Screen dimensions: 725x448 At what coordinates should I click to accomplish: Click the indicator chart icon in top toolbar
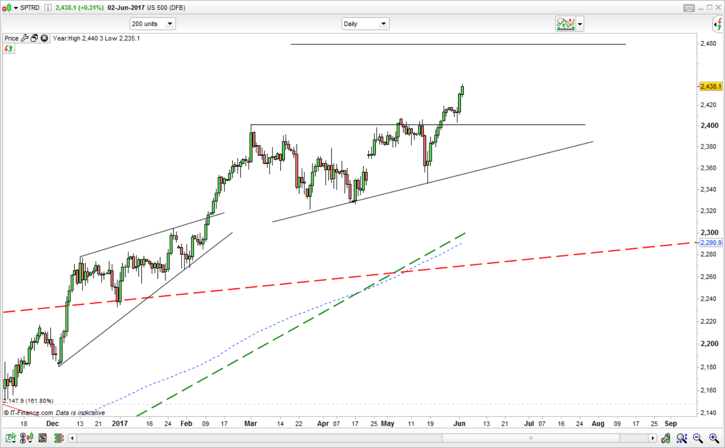click(x=566, y=24)
